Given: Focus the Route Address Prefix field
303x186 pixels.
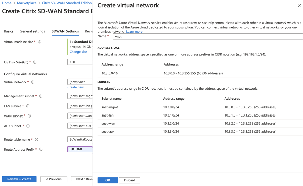Looking at the screenshot, I should pyautogui.click(x=80, y=149).
